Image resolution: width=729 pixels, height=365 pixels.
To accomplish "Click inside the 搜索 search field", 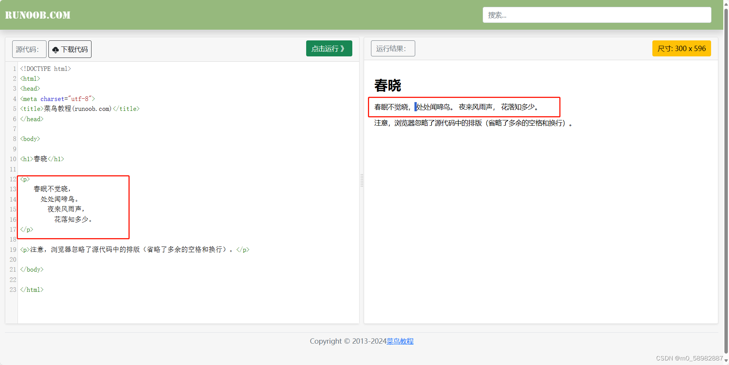I will click(x=596, y=14).
